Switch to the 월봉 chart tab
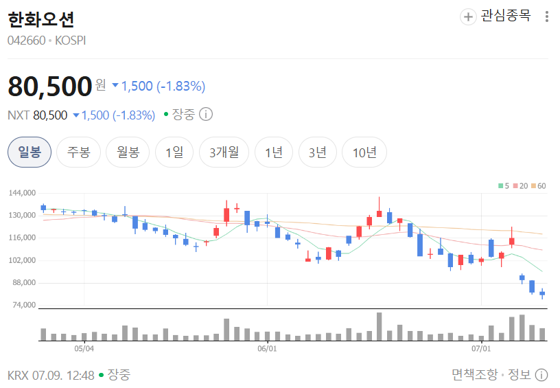This screenshot has height=388, width=560. tap(128, 152)
